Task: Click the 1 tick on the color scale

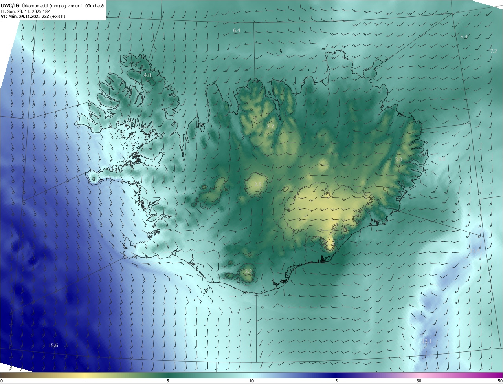Action: tap(84, 381)
